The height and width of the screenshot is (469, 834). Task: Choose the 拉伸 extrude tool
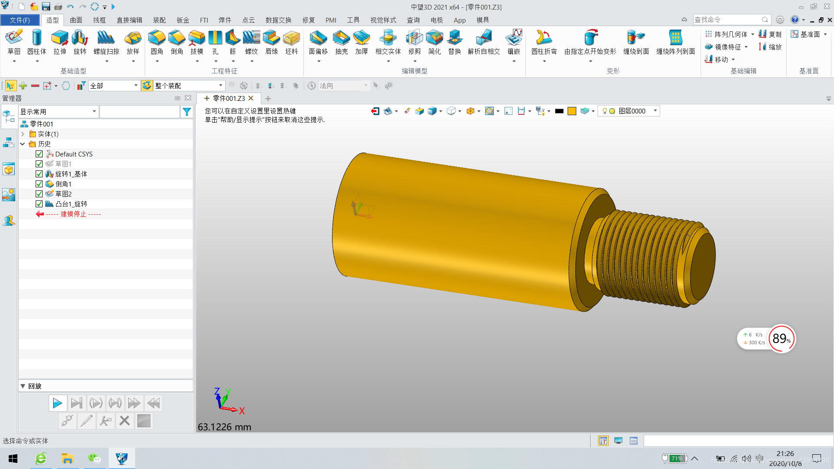tap(60, 42)
